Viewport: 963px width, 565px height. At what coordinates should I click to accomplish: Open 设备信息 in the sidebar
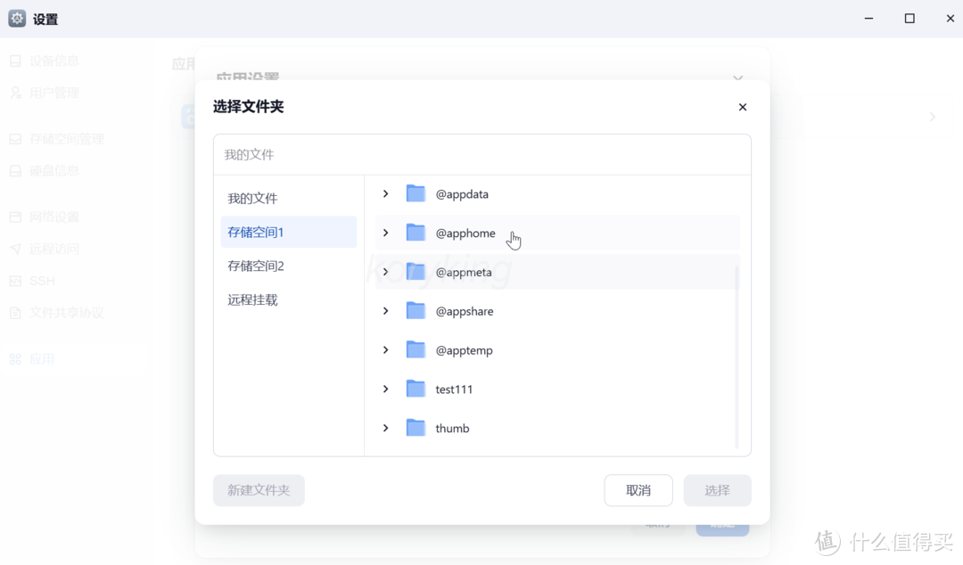tap(55, 60)
